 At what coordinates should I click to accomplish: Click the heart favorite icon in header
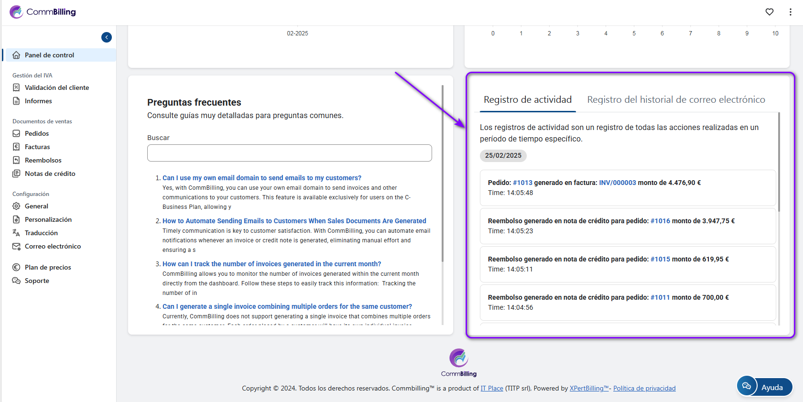pos(770,12)
